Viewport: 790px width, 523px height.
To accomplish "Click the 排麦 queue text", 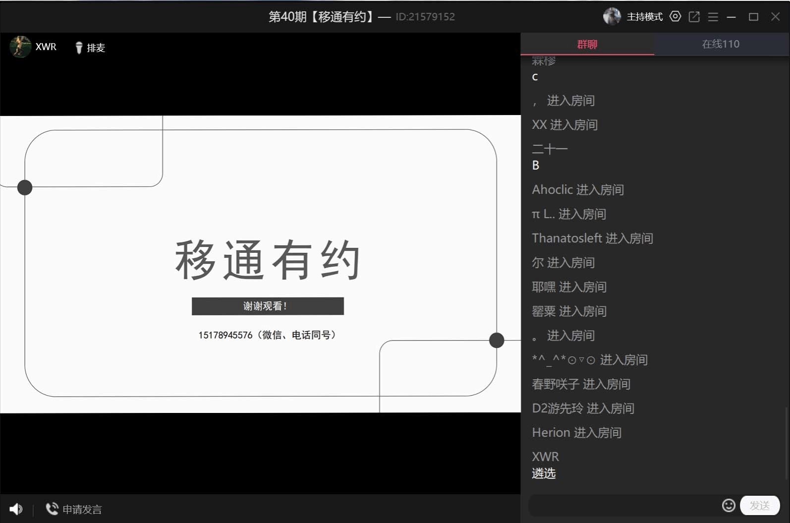I will (96, 48).
